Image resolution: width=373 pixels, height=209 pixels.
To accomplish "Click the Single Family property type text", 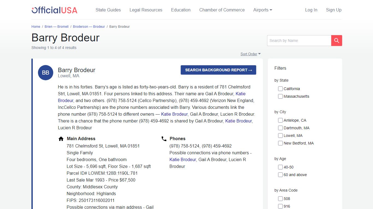I will click(80, 153).
